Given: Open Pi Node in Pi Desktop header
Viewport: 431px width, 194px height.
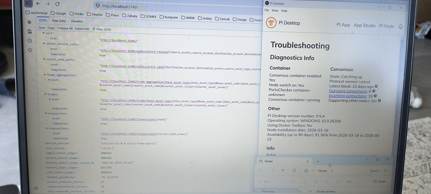Looking at the screenshot, I should coord(386,26).
